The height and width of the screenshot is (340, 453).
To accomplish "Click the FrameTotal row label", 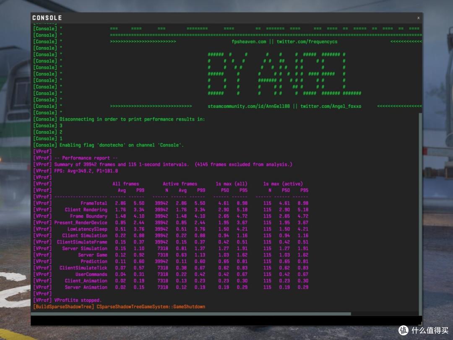I will [x=94, y=203].
